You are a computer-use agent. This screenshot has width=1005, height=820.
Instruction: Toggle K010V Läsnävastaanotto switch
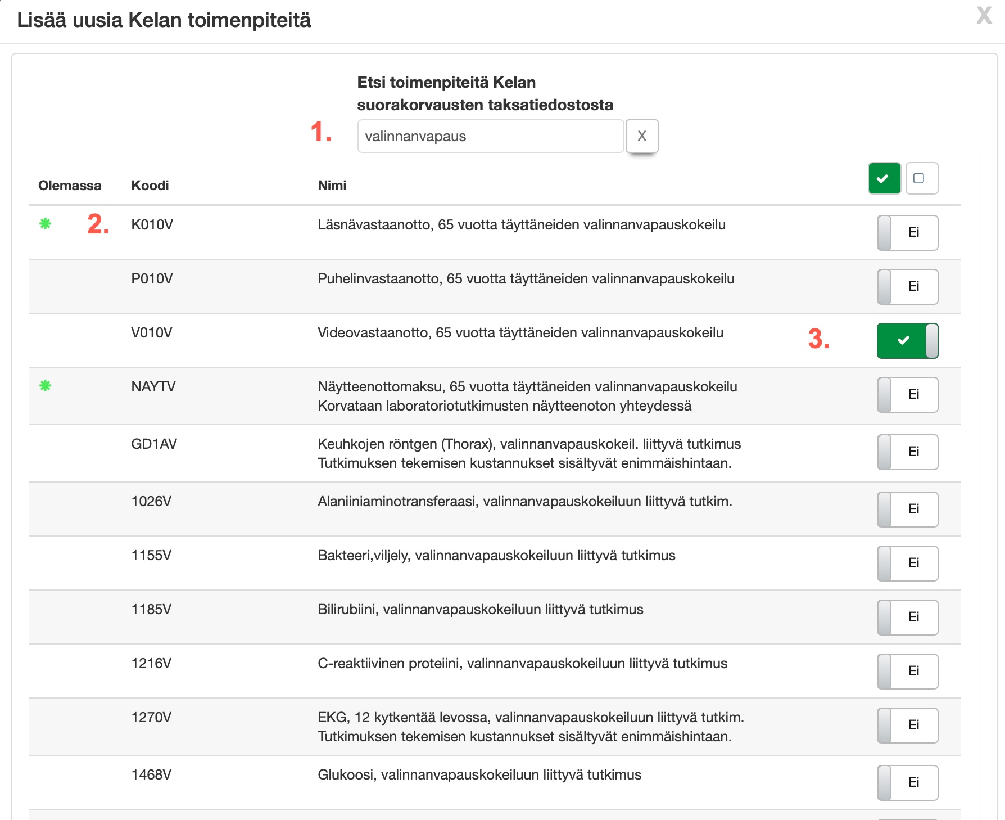tap(907, 232)
